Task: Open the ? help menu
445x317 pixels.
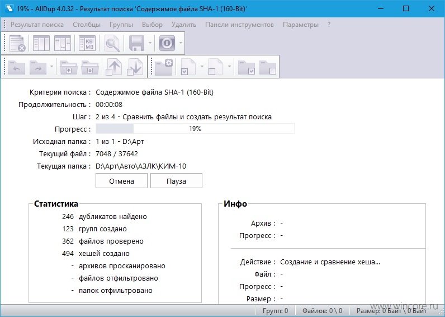Action: (x=329, y=25)
